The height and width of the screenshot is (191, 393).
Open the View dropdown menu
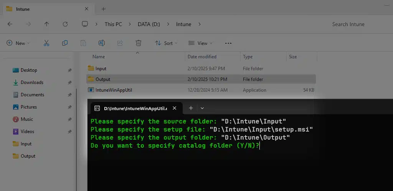click(200, 43)
